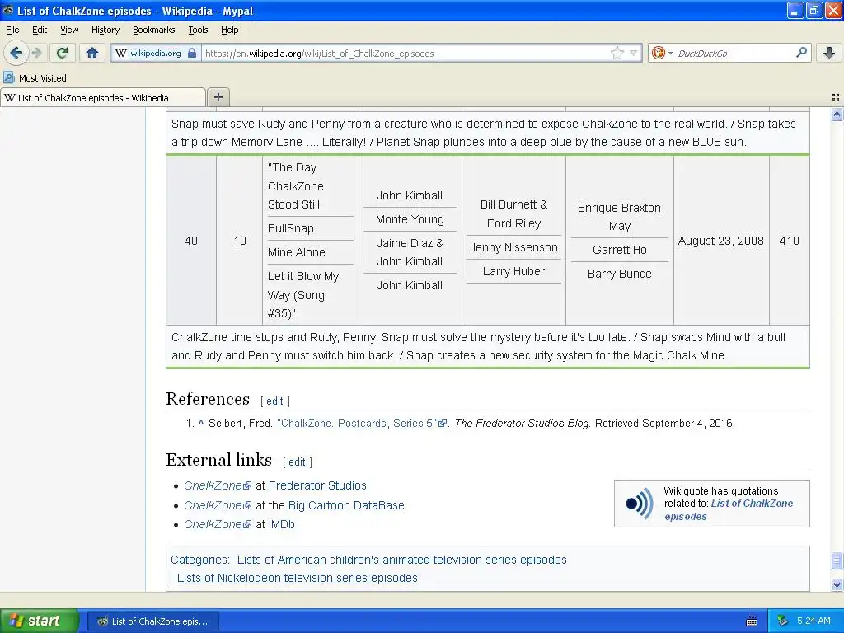844x633 pixels.
Task: Click the Monte Young director cell
Action: click(x=410, y=219)
